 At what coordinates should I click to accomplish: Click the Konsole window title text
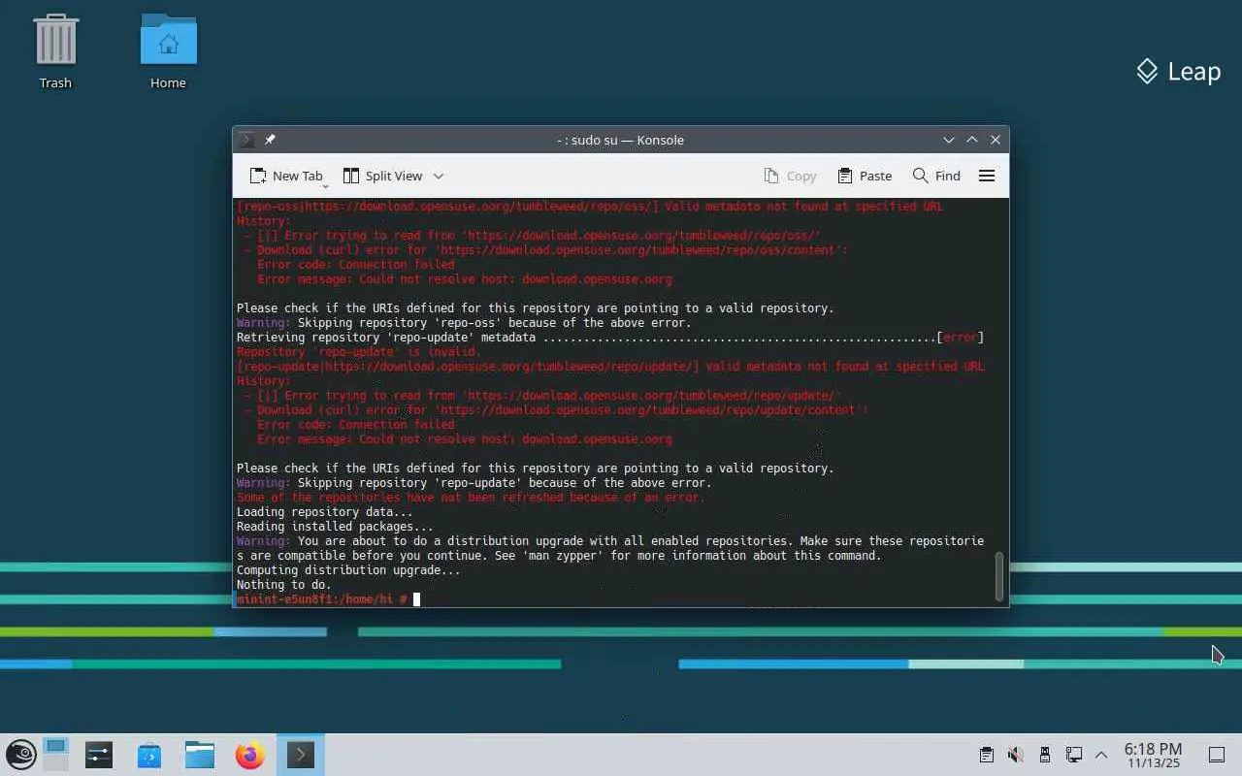621,140
